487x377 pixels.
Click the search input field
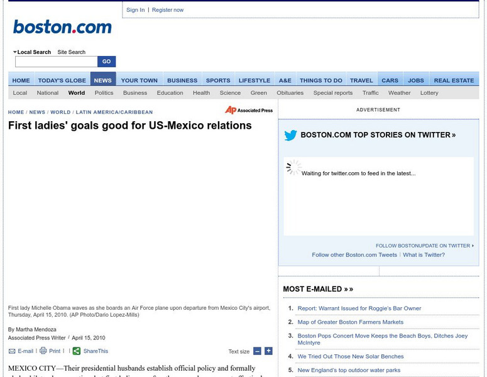click(56, 62)
